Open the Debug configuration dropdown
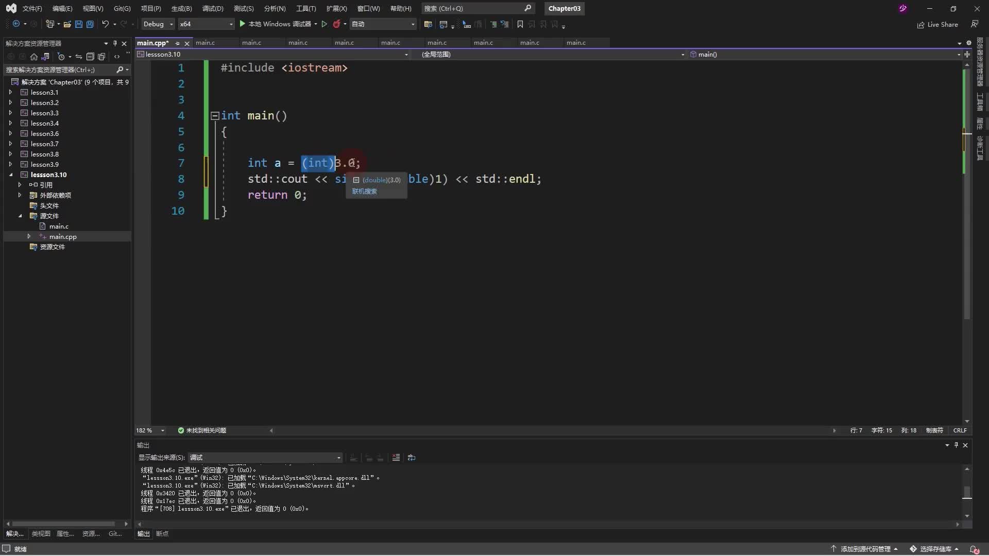This screenshot has height=556, width=989. 158,24
